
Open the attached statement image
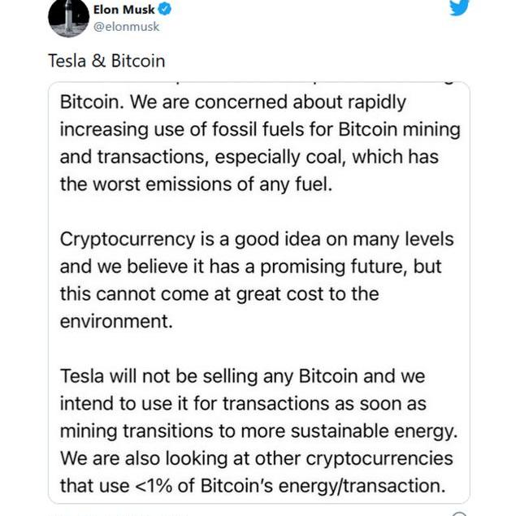(259, 293)
